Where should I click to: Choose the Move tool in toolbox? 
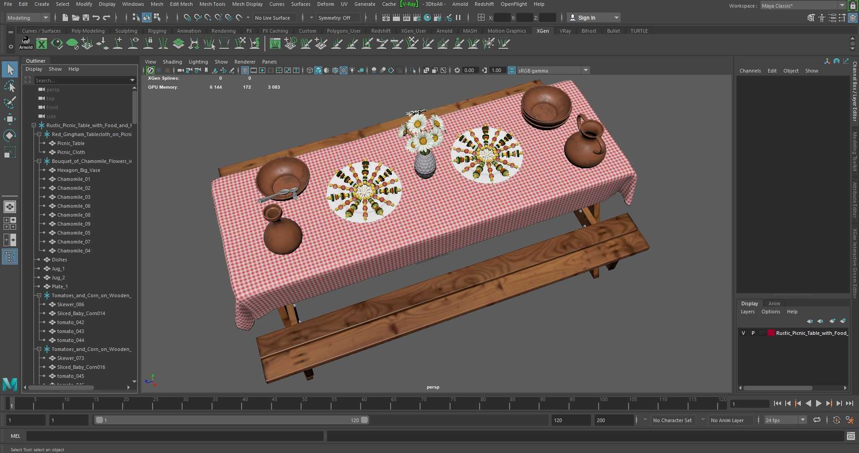tap(10, 119)
